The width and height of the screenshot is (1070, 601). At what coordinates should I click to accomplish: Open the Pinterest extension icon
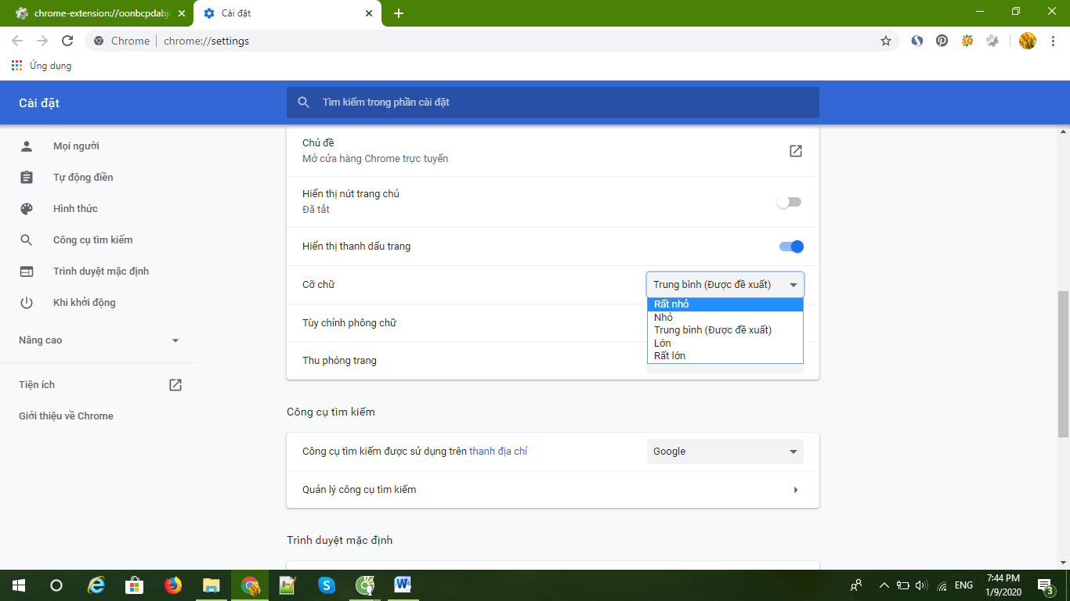click(942, 41)
